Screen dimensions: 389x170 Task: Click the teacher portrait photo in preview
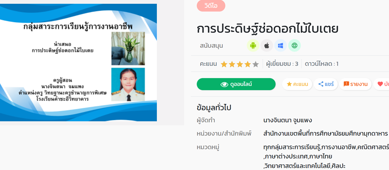point(128,85)
